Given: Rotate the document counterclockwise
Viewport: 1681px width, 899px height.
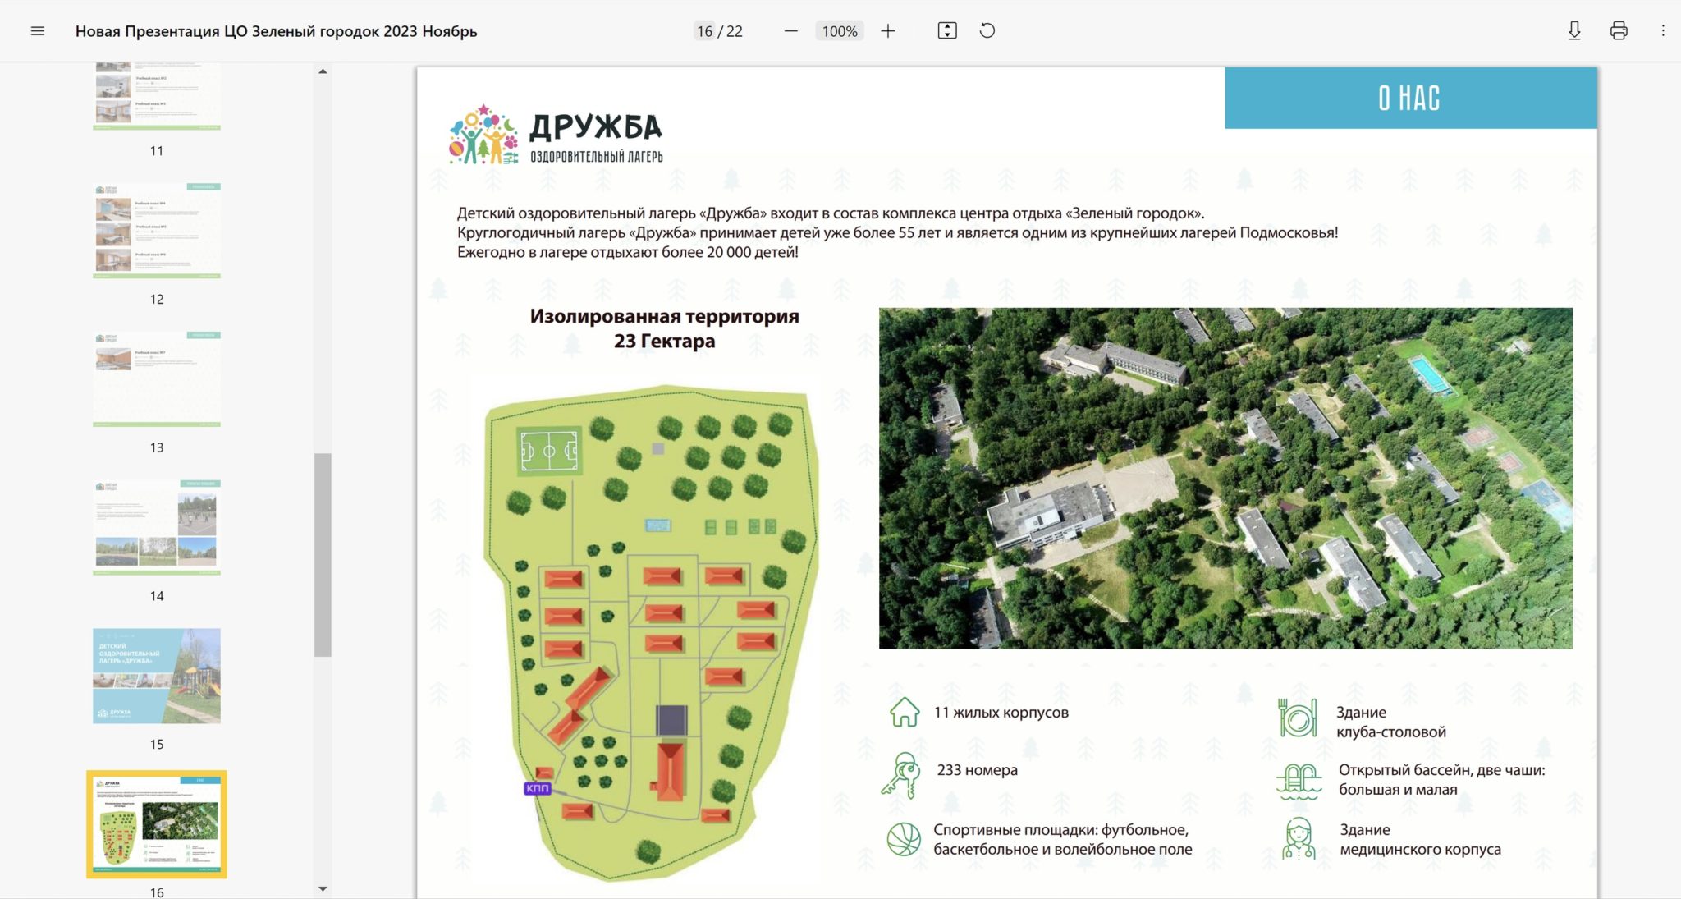Looking at the screenshot, I should (987, 31).
